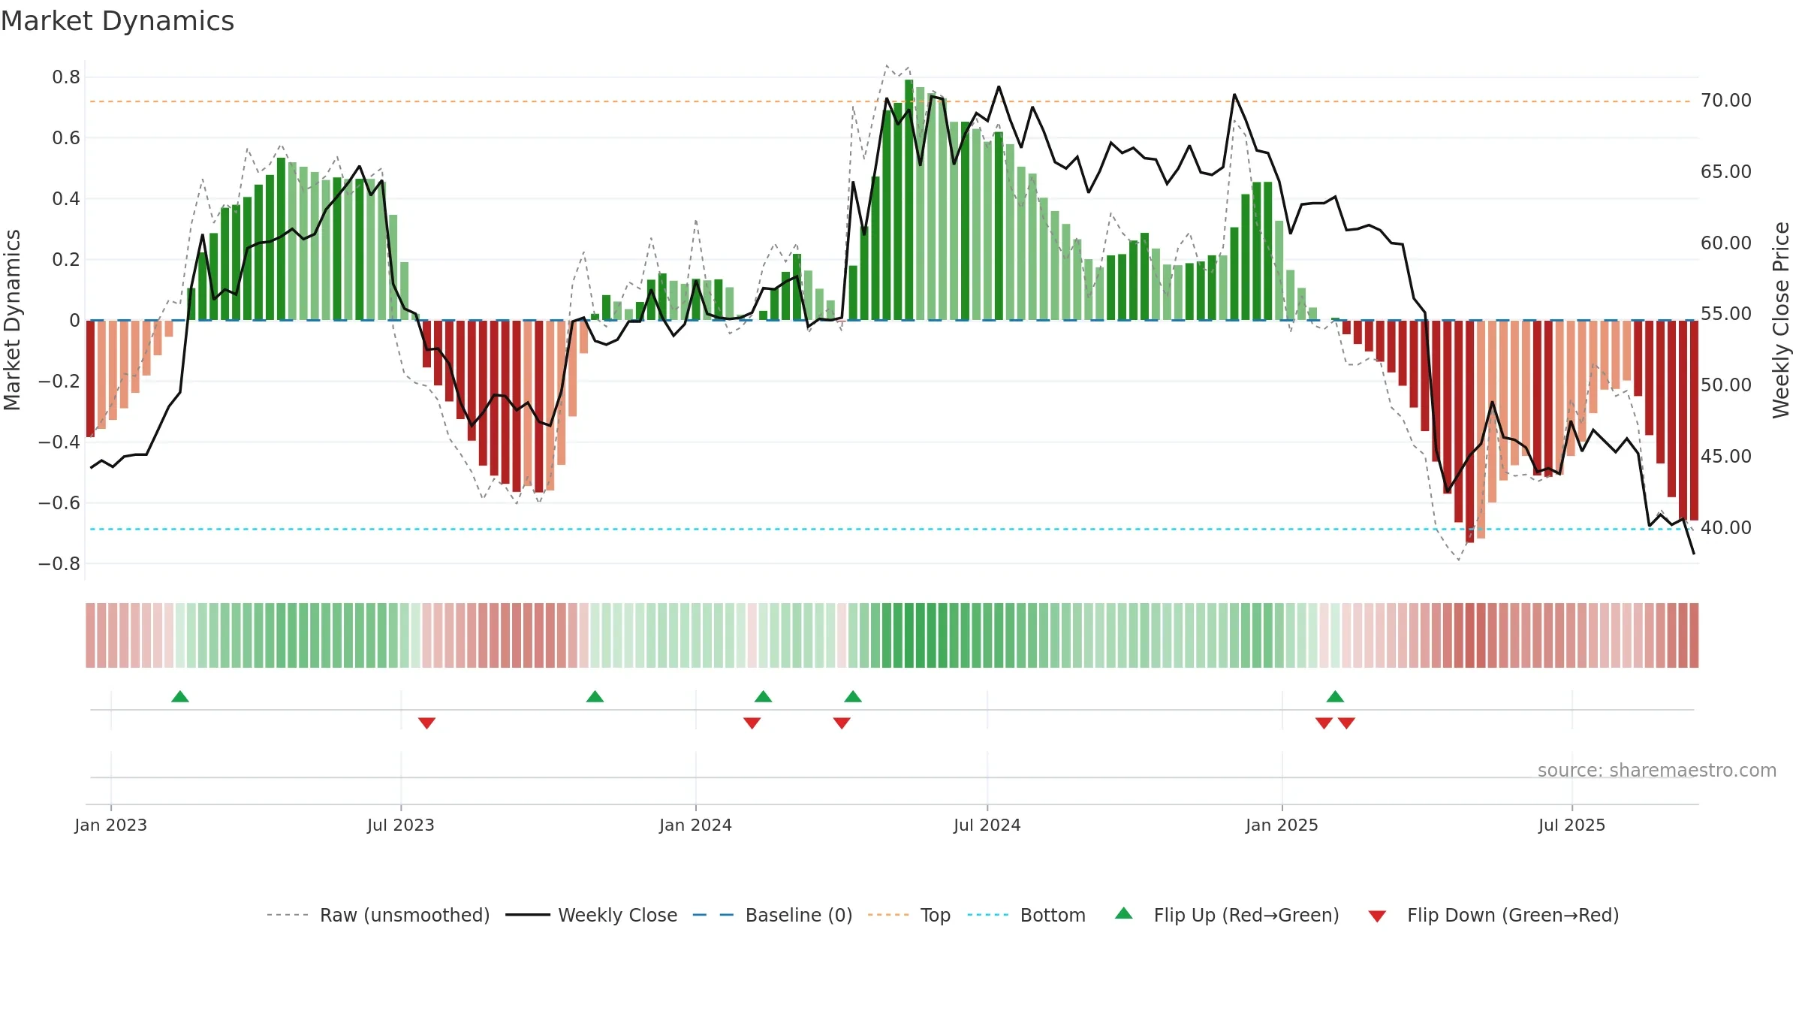The image size is (1802, 1014).
Task: Click the "−0.8" left axis label
Action: (59, 563)
